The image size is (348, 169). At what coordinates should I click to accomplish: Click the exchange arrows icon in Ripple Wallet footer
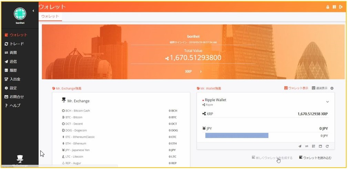307,146
